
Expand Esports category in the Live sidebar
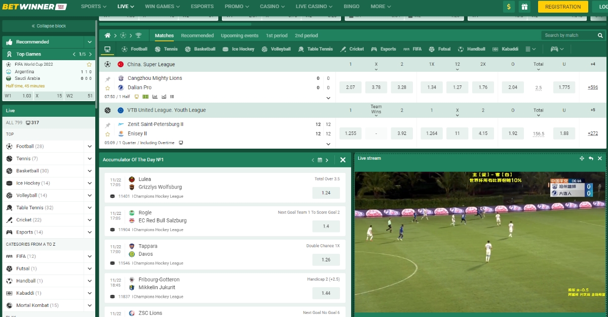coord(90,233)
